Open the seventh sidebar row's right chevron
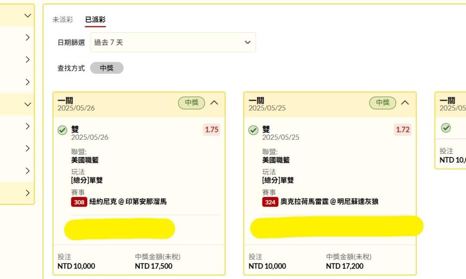The height and width of the screenshot is (279, 466). coord(28,148)
